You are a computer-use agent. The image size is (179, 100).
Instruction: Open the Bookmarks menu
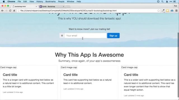[x=50, y=1]
